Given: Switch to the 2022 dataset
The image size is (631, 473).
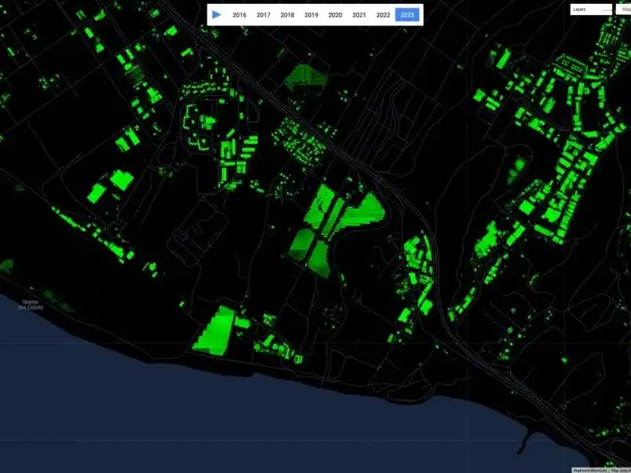Looking at the screenshot, I should [383, 14].
